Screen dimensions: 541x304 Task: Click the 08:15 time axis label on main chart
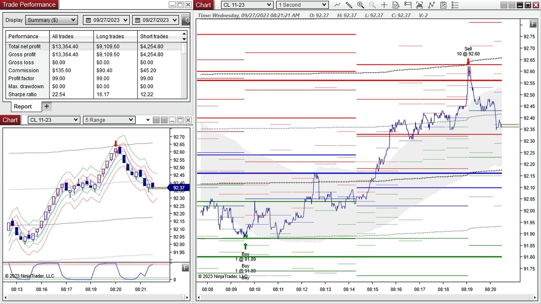[x=372, y=289]
